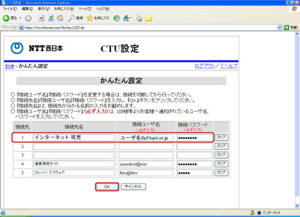
Task: Click the ログアウト link
Action: [x=205, y=66]
